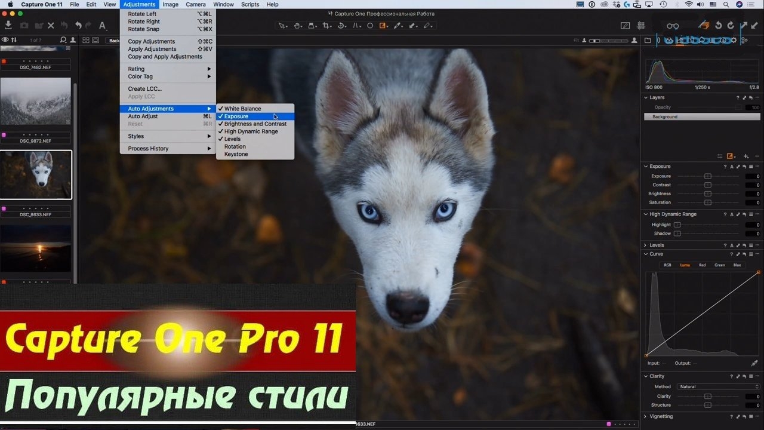Select the text annotation A tool
764x430 pixels.
(x=102, y=26)
